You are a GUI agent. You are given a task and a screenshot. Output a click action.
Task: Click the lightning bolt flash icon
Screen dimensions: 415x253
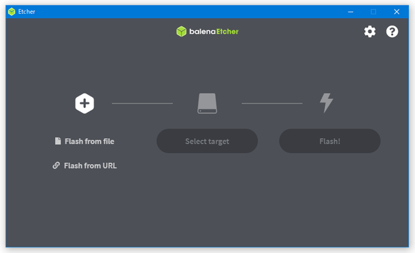tap(326, 103)
